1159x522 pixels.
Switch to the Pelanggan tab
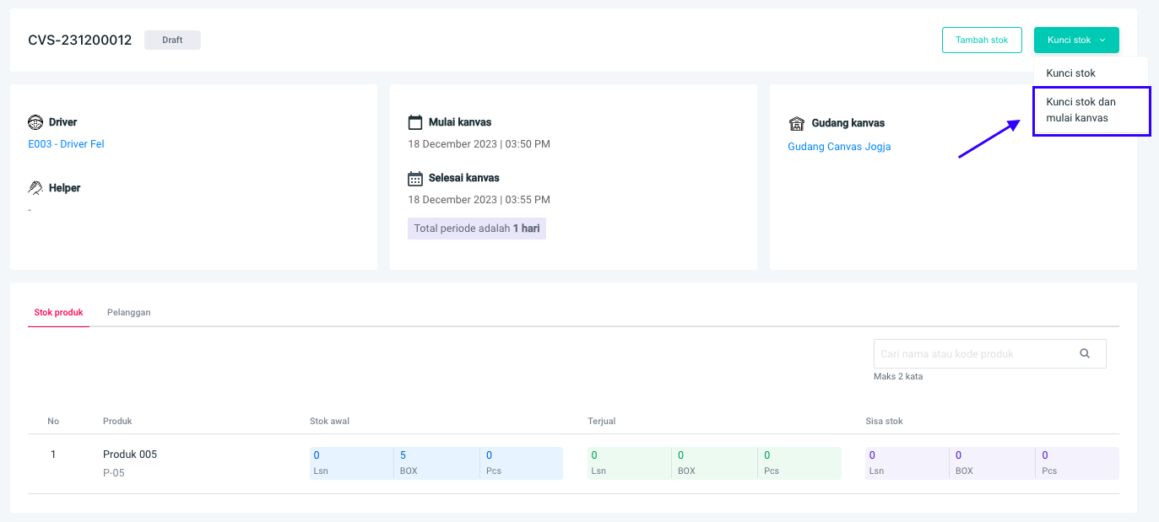[128, 312]
